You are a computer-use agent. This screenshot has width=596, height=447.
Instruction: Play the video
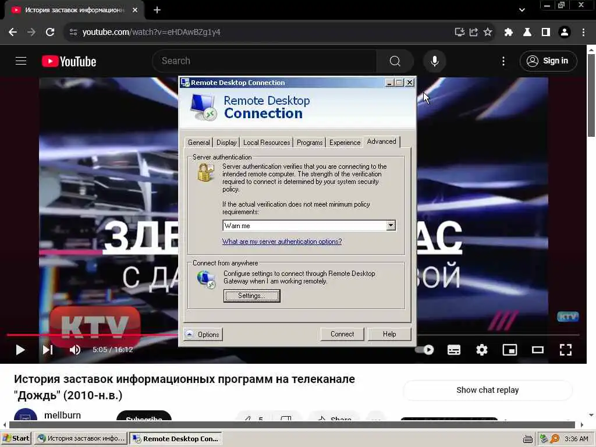(20, 350)
